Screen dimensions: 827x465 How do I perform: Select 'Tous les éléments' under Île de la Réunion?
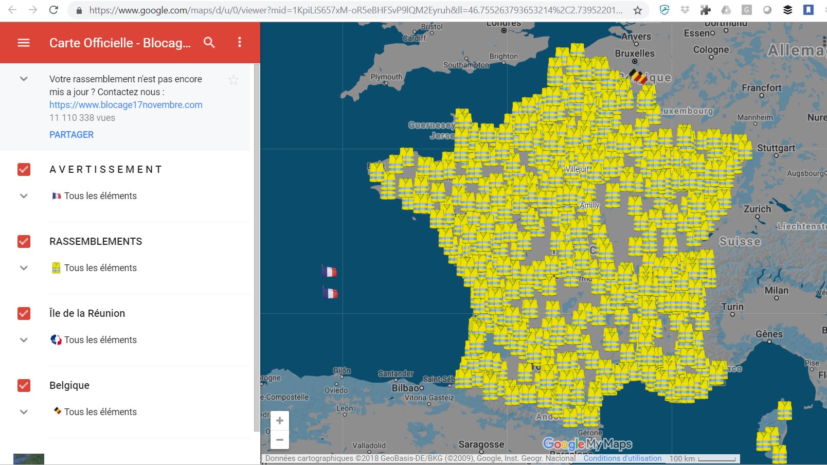[x=100, y=340]
